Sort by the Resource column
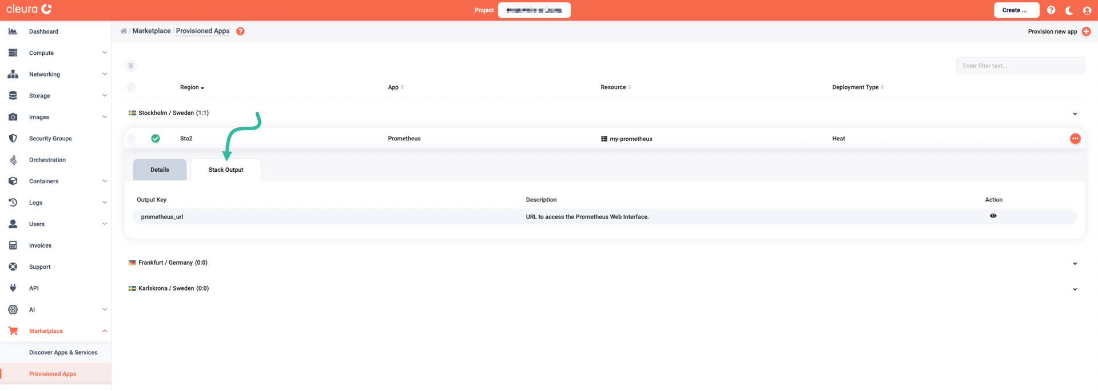1098x391 pixels. point(616,87)
